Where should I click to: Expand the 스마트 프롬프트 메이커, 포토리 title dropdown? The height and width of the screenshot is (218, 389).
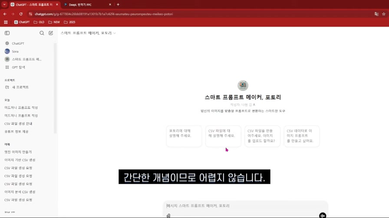coord(88,33)
